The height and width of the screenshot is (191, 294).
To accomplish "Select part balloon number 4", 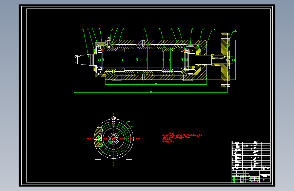I will pyautogui.click(x=99, y=29).
